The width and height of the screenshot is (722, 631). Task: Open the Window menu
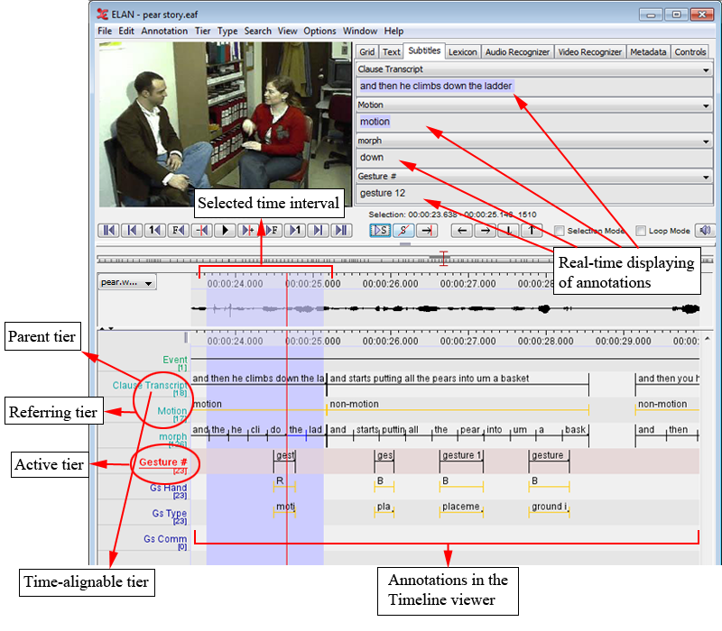(360, 31)
